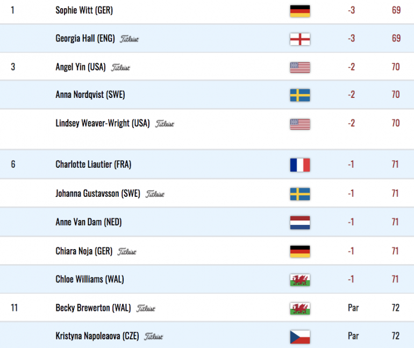Select the Johanna Gustavsson (SWE) name
The width and height of the screenshot is (414, 348).
(x=98, y=194)
